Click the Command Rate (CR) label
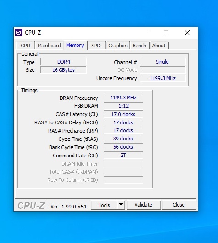The image size is (218, 243). tap(75, 156)
